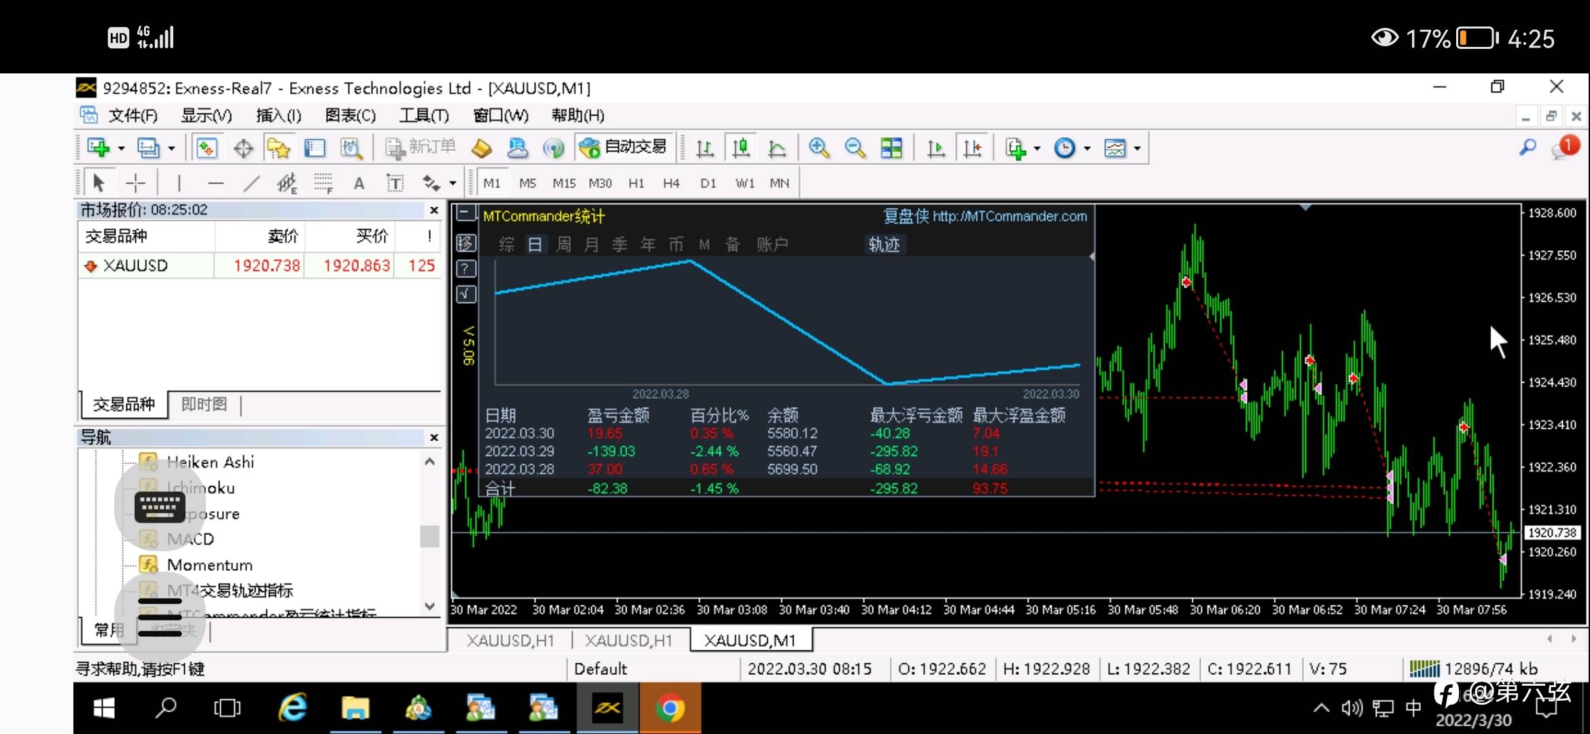Click the zoom out magnifier icon
The height and width of the screenshot is (734, 1590).
click(x=855, y=147)
